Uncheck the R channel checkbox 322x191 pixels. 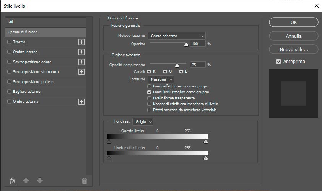[x=149, y=71]
